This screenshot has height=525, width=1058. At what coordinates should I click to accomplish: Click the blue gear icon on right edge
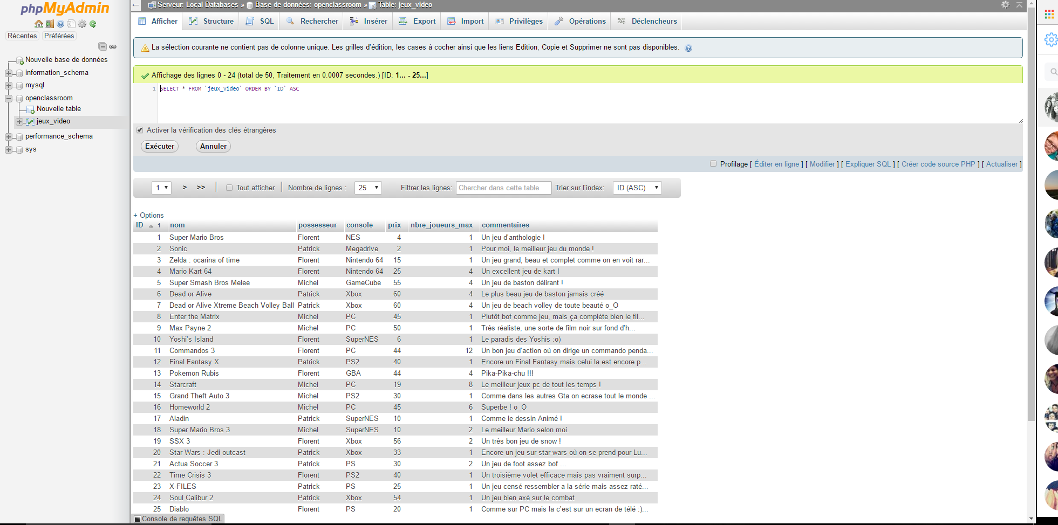[x=1051, y=39]
